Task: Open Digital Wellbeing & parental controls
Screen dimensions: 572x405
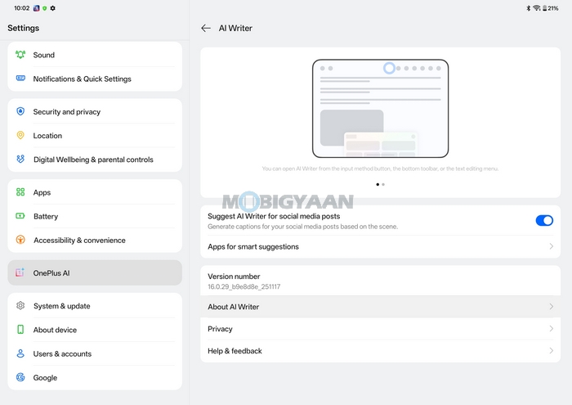Action: (93, 160)
